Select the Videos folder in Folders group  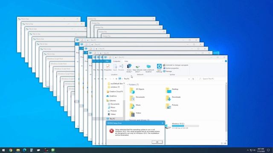[x=136, y=114]
